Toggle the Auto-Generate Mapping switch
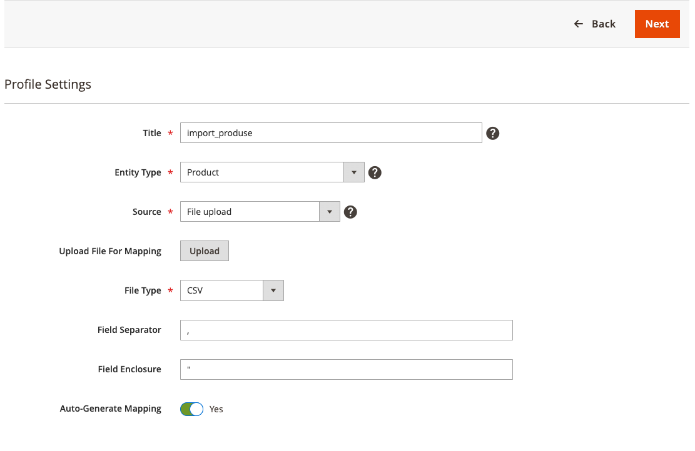Image resolution: width=695 pixels, height=451 pixels. 191,409
